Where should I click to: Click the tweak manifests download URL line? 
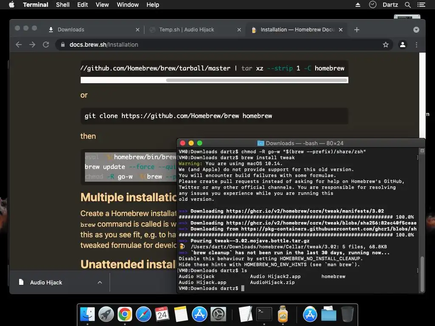(281, 211)
